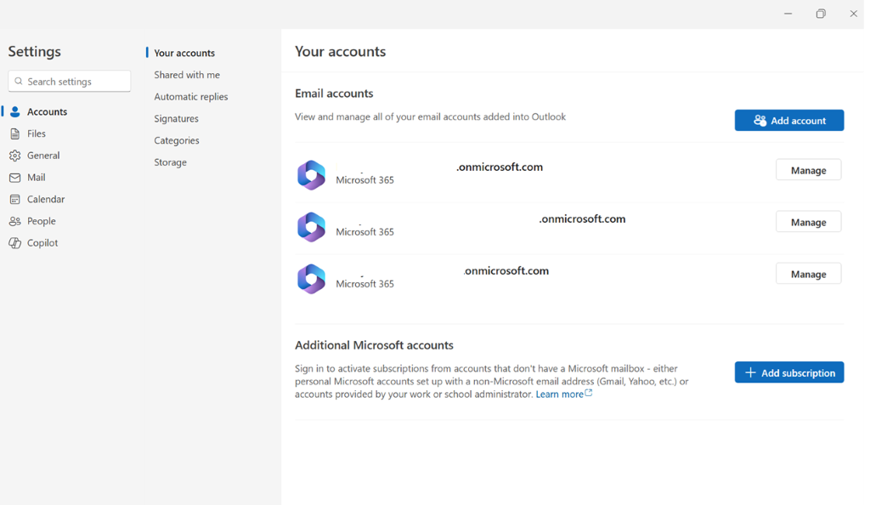The width and height of the screenshot is (870, 505).
Task: Click the search magnifier icon
Action: [x=19, y=81]
